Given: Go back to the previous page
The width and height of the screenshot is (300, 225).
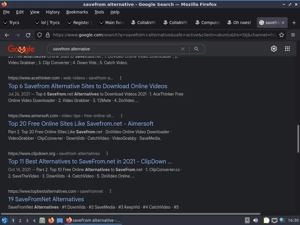Looking at the screenshot, I should 7,35.
